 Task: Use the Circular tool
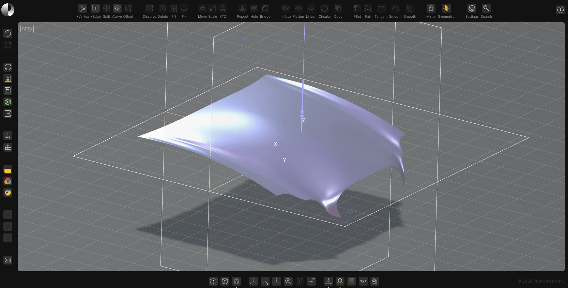click(325, 8)
